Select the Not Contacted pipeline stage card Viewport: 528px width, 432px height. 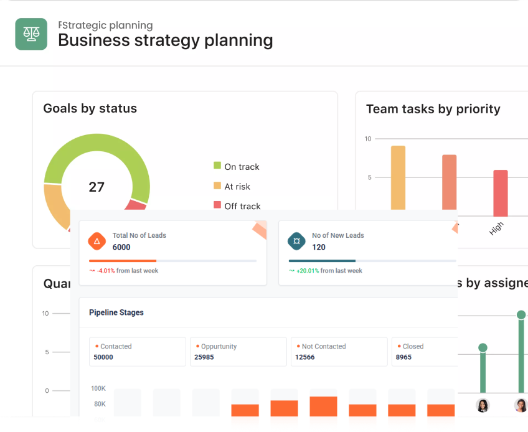[339, 352]
